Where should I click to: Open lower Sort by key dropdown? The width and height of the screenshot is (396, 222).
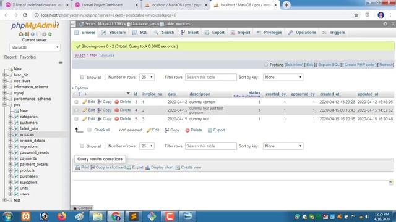pyautogui.click(x=283, y=146)
